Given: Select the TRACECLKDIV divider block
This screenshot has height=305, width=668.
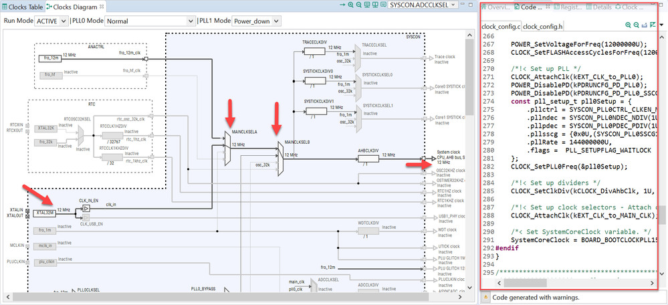Looking at the screenshot, I should tap(315, 51).
